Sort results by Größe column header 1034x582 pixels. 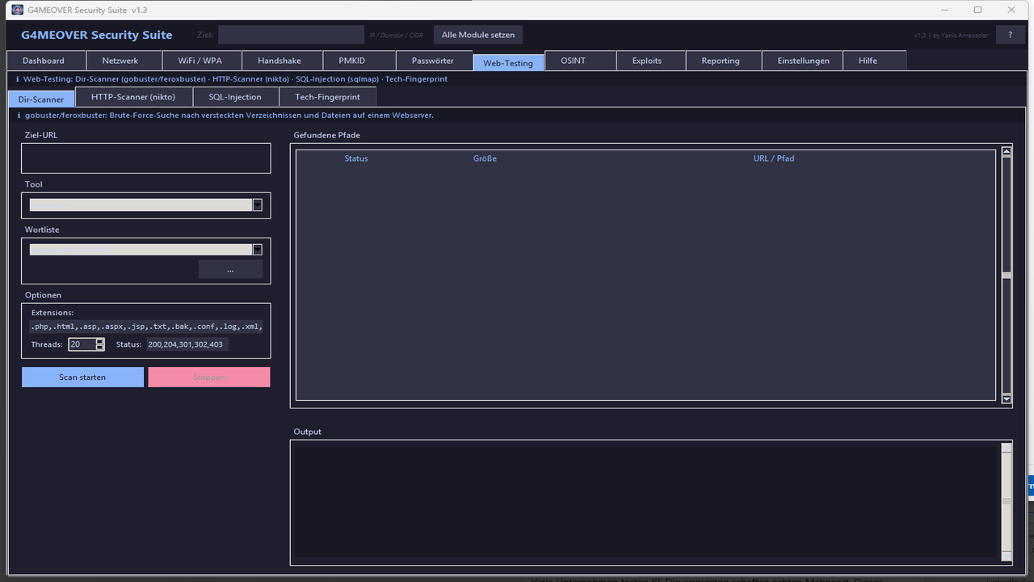(485, 158)
